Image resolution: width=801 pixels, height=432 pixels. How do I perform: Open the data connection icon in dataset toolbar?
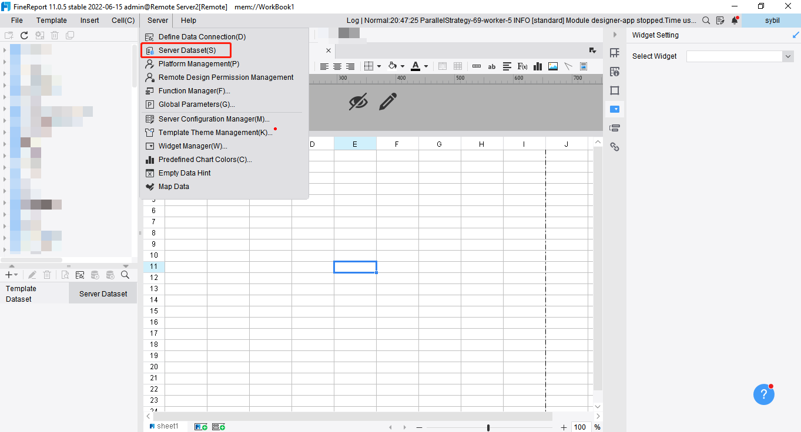80,275
